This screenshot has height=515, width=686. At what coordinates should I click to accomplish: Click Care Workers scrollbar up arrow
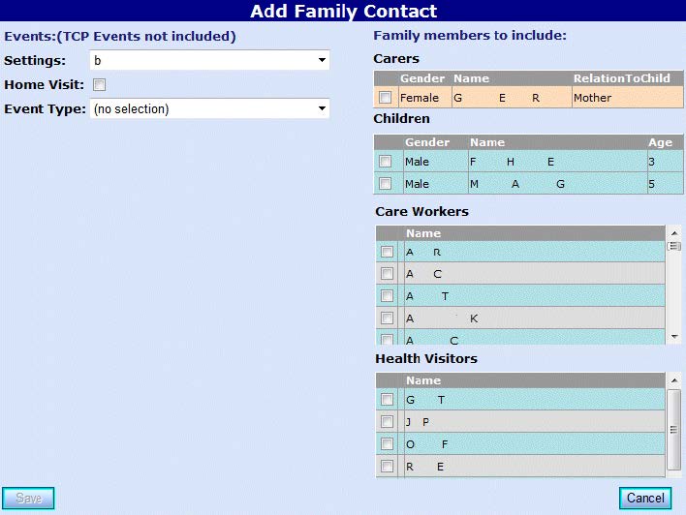(x=674, y=232)
